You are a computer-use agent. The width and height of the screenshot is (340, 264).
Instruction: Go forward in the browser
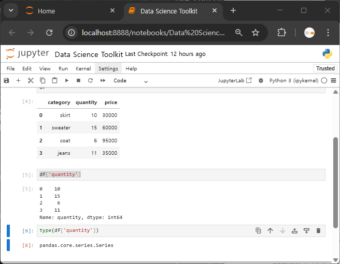[31, 33]
